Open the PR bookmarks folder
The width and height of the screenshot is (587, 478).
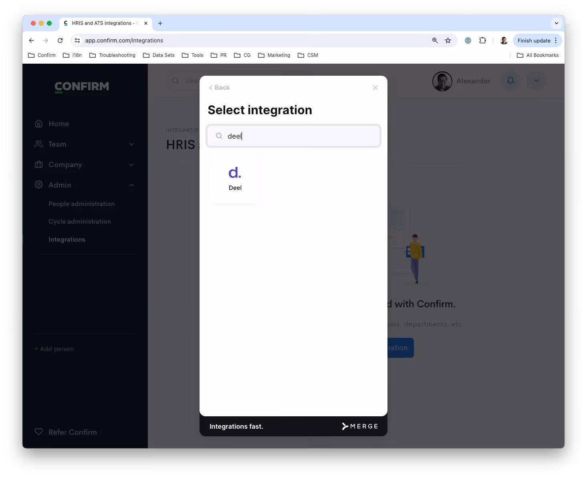coord(219,55)
